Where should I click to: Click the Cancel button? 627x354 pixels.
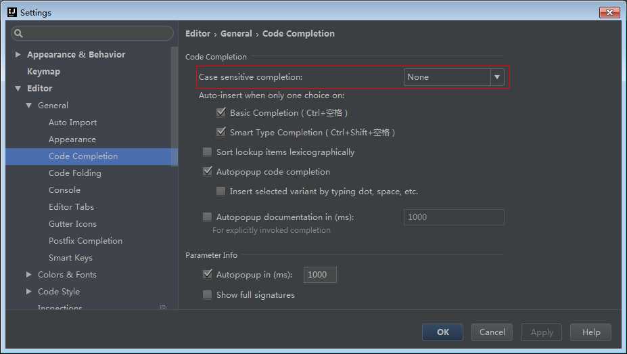[x=492, y=332]
